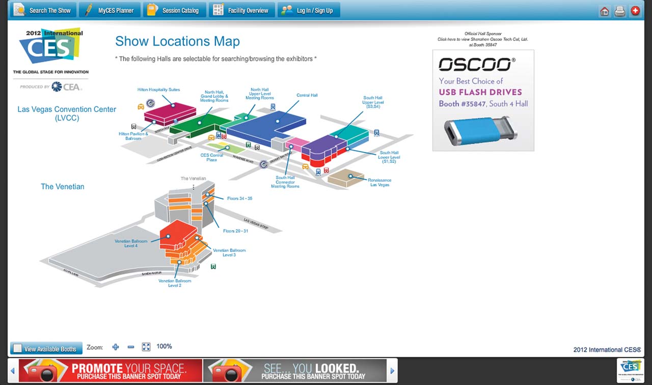Click the 2012 International CES copyright text

607,349
